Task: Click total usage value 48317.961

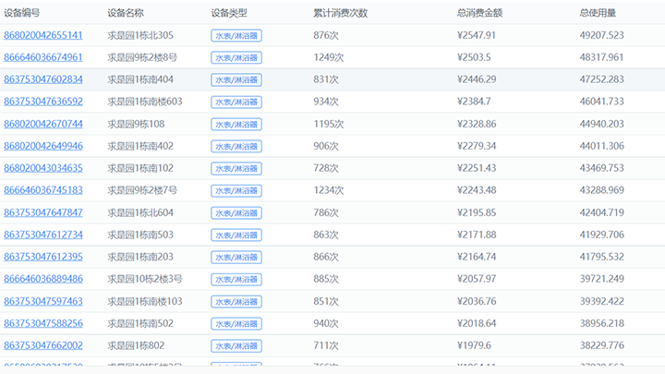Action: click(602, 57)
